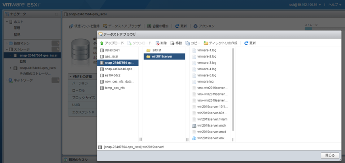This screenshot has height=163, width=345.
Task: Select datastore1 in the datastore list
Action: tap(112, 50)
